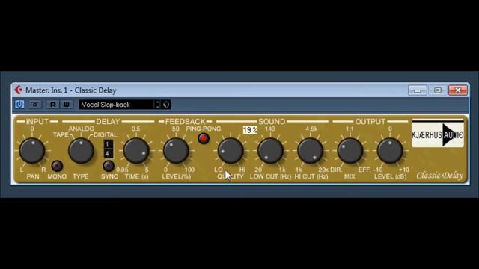Click the preset up/down stepper arrows
The image size is (479, 269).
157,105
